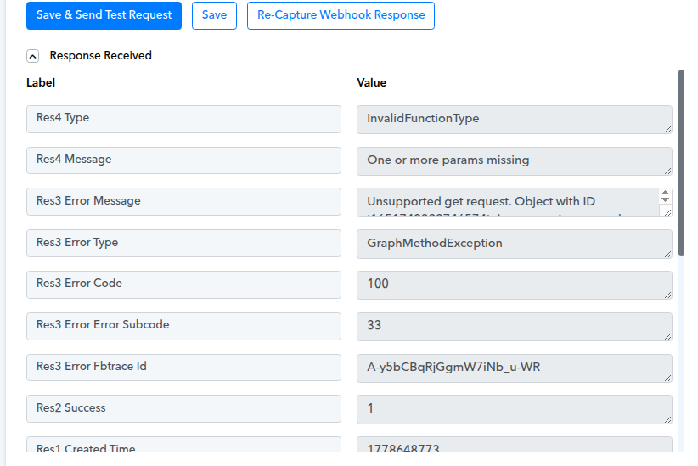This screenshot has height=466, width=698.
Task: Select the GraphMethodException value field
Action: point(514,244)
